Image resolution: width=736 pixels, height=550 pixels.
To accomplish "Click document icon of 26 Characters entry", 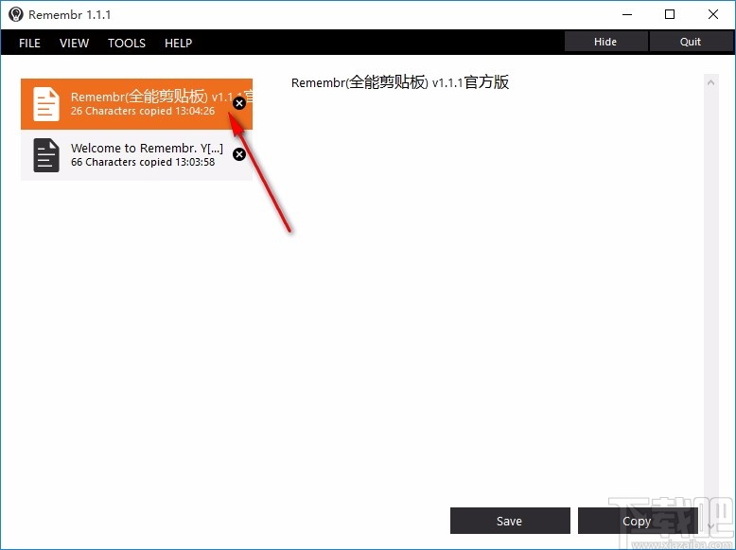I will (x=46, y=104).
